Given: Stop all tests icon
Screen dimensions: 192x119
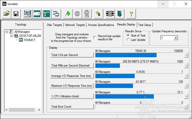Looking at the screenshot, I should pos(87,14).
